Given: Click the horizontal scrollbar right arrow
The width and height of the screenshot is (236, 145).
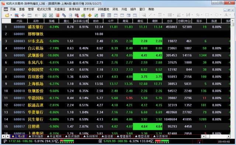Looking at the screenshot, I should 229,136.
